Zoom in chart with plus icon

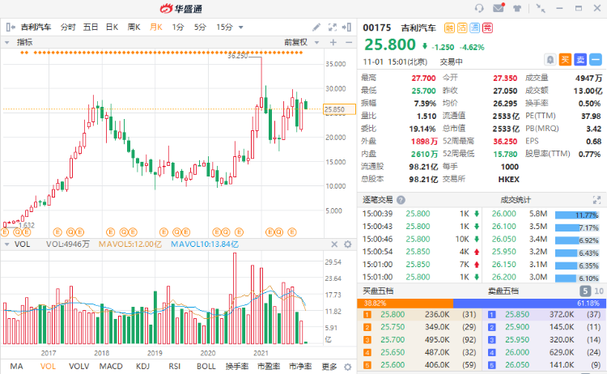(x=333, y=42)
